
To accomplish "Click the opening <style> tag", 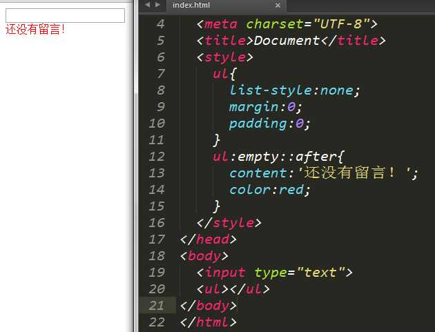I will [x=225, y=57].
